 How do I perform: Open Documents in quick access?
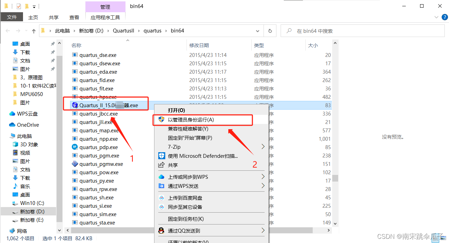point(25,60)
